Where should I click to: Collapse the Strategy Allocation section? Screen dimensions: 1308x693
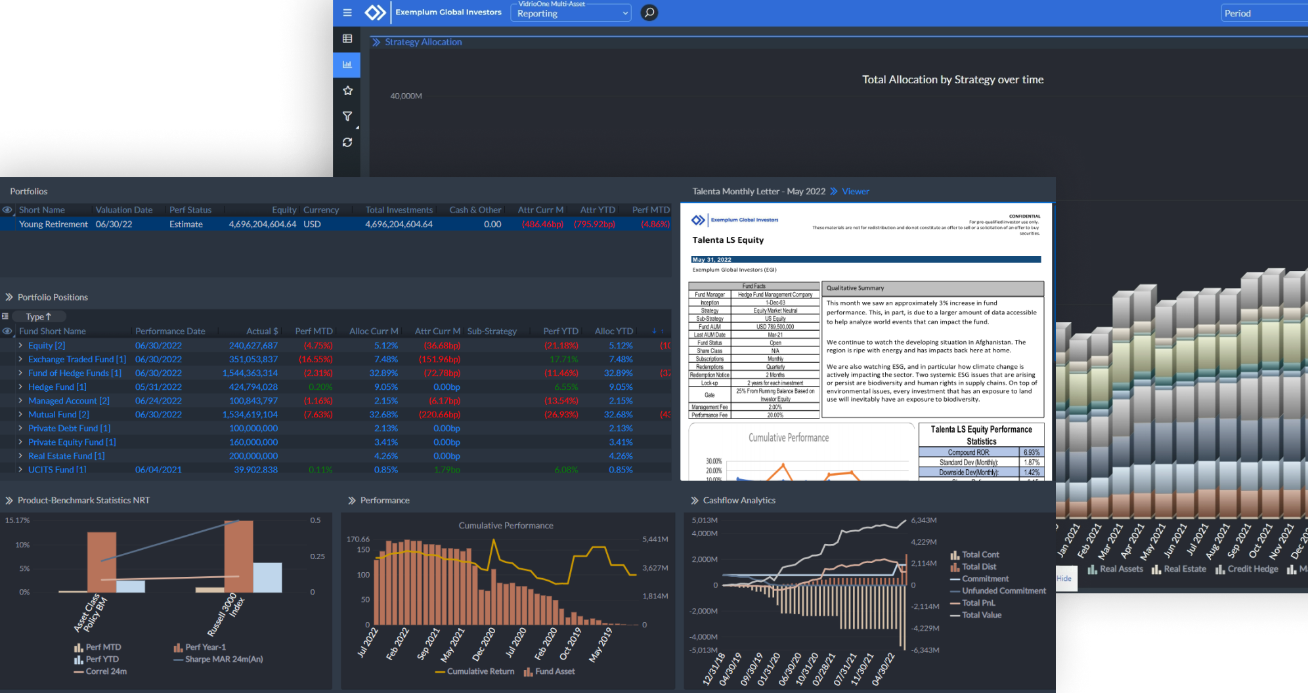tap(376, 42)
